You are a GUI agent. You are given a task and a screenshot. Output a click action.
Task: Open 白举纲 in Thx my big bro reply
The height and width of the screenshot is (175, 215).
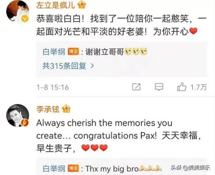coord(54,169)
